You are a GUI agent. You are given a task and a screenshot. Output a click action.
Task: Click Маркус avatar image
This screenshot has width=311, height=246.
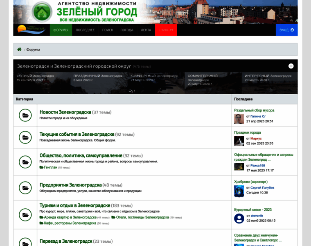point(239,141)
